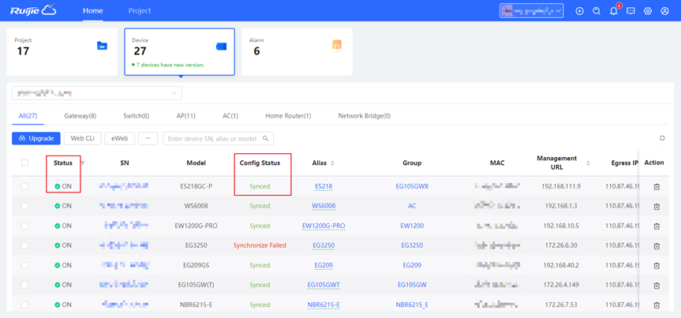Click the eWeb button
681x318 pixels.
pos(120,138)
